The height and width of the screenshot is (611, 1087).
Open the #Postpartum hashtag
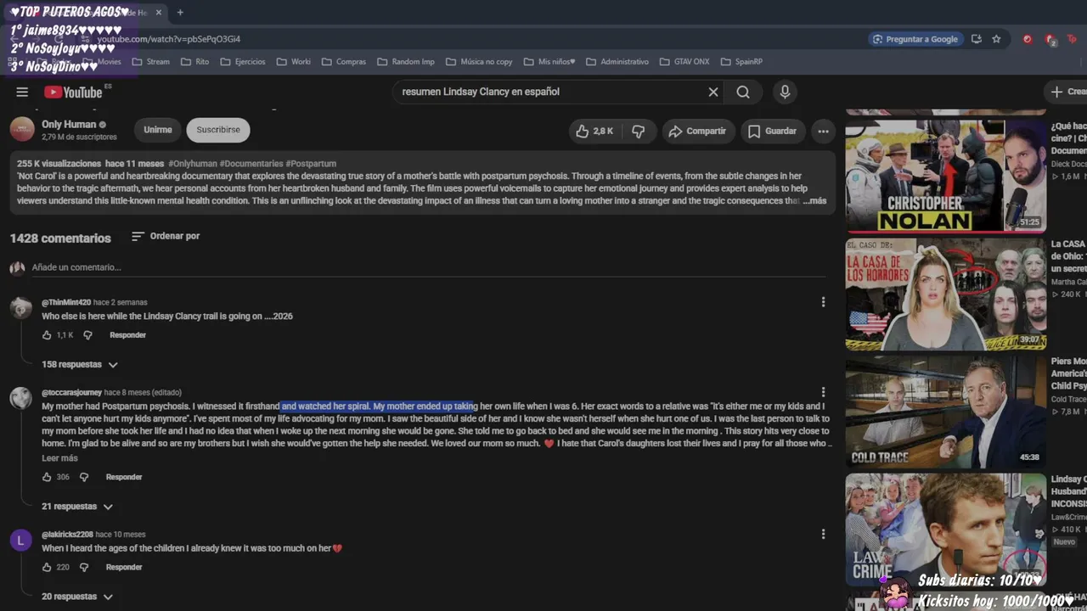[311, 164]
